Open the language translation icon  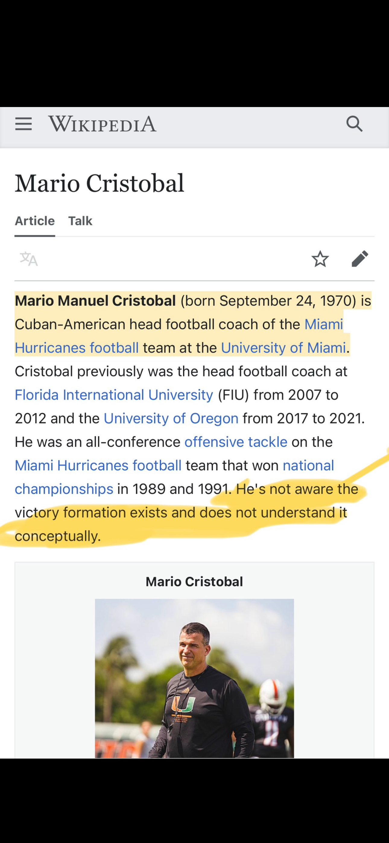(29, 259)
